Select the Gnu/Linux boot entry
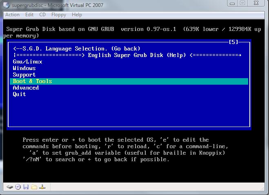 129,61
